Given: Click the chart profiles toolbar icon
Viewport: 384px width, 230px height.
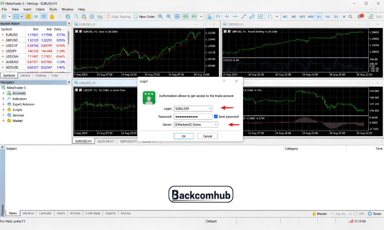Looking at the screenshot, I should [16, 17].
